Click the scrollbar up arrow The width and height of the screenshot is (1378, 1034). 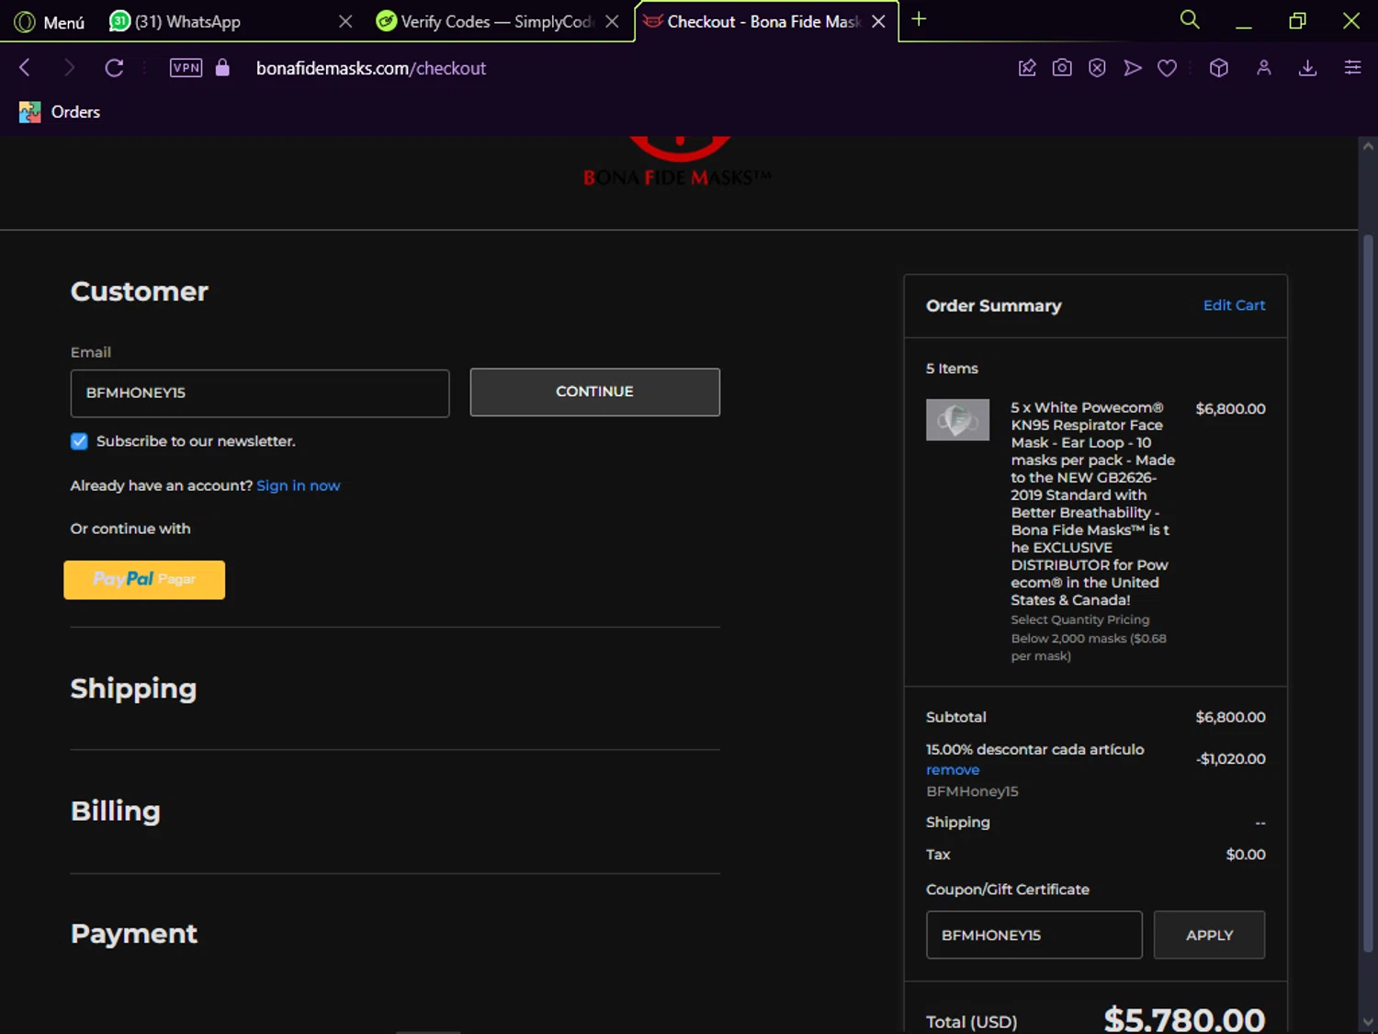click(1368, 145)
